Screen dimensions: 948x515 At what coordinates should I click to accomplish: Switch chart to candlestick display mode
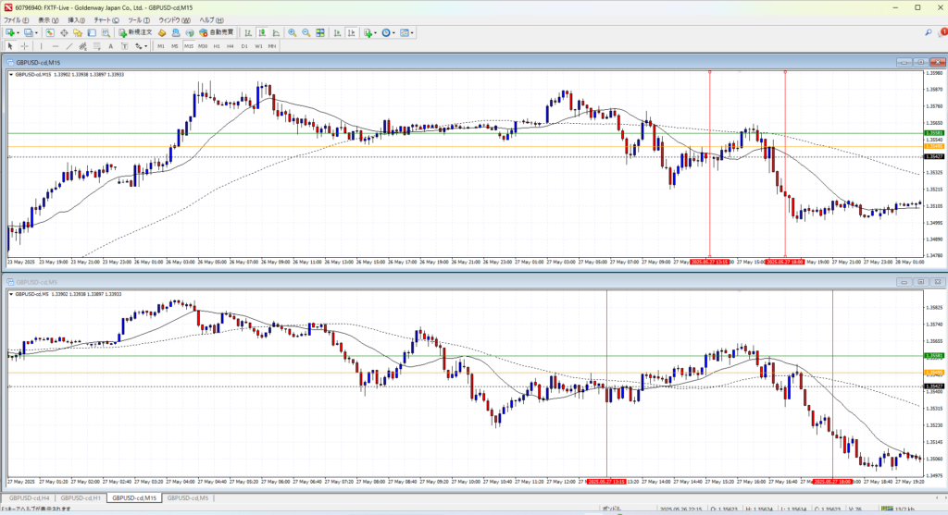[262, 32]
